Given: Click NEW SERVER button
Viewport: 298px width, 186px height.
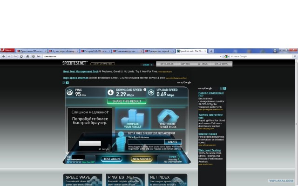Looking at the screenshot, I should (x=142, y=159).
